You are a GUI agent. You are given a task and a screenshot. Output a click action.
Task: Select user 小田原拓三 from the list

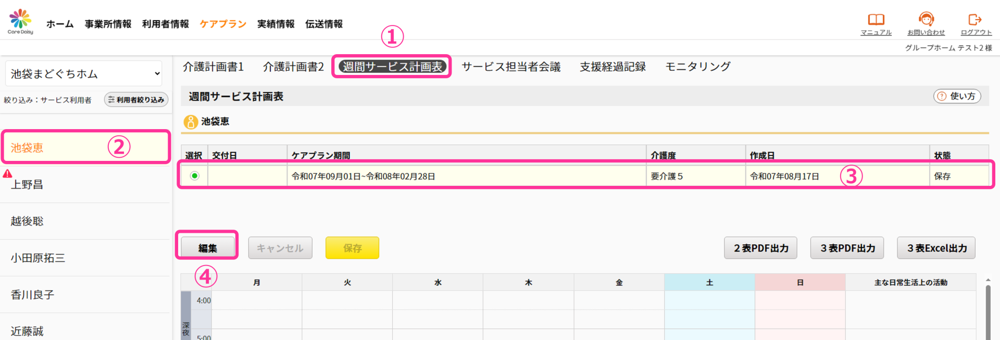tap(38, 258)
